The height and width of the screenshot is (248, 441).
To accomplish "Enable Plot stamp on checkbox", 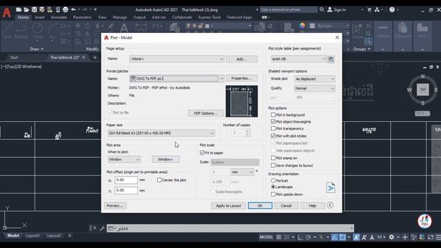I will (x=273, y=158).
